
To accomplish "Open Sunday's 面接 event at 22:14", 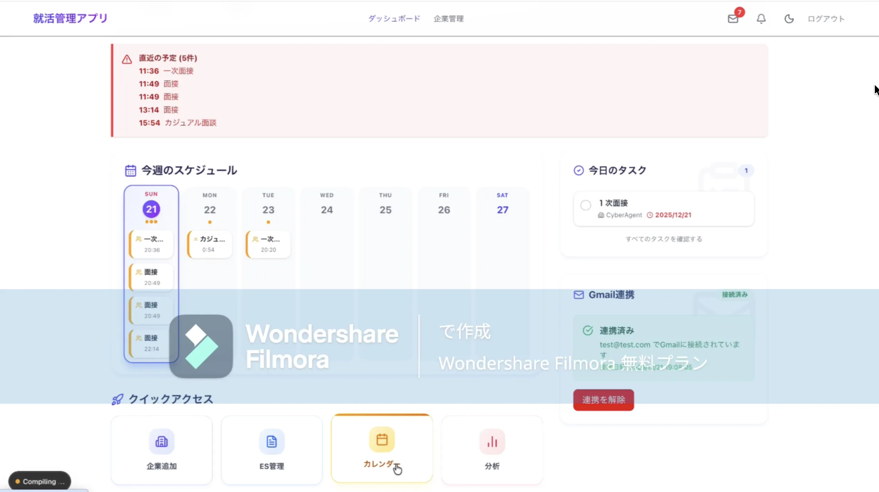I will (151, 343).
